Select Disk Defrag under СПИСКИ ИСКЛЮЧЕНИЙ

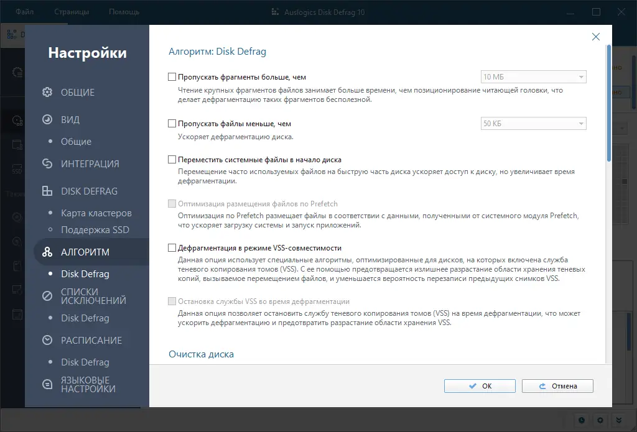(85, 318)
